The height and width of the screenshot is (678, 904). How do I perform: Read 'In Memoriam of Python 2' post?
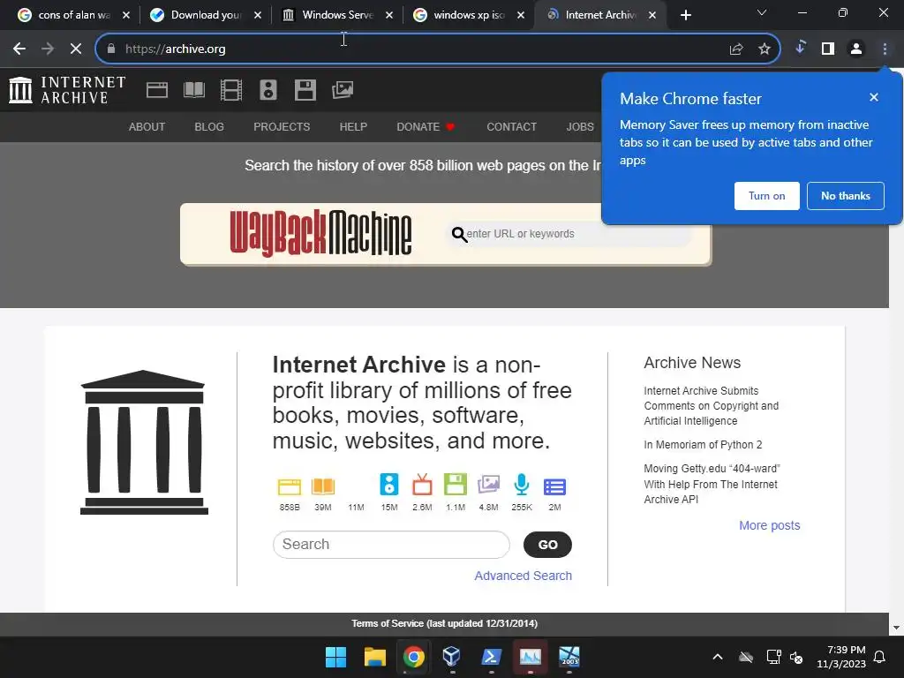coord(703,445)
